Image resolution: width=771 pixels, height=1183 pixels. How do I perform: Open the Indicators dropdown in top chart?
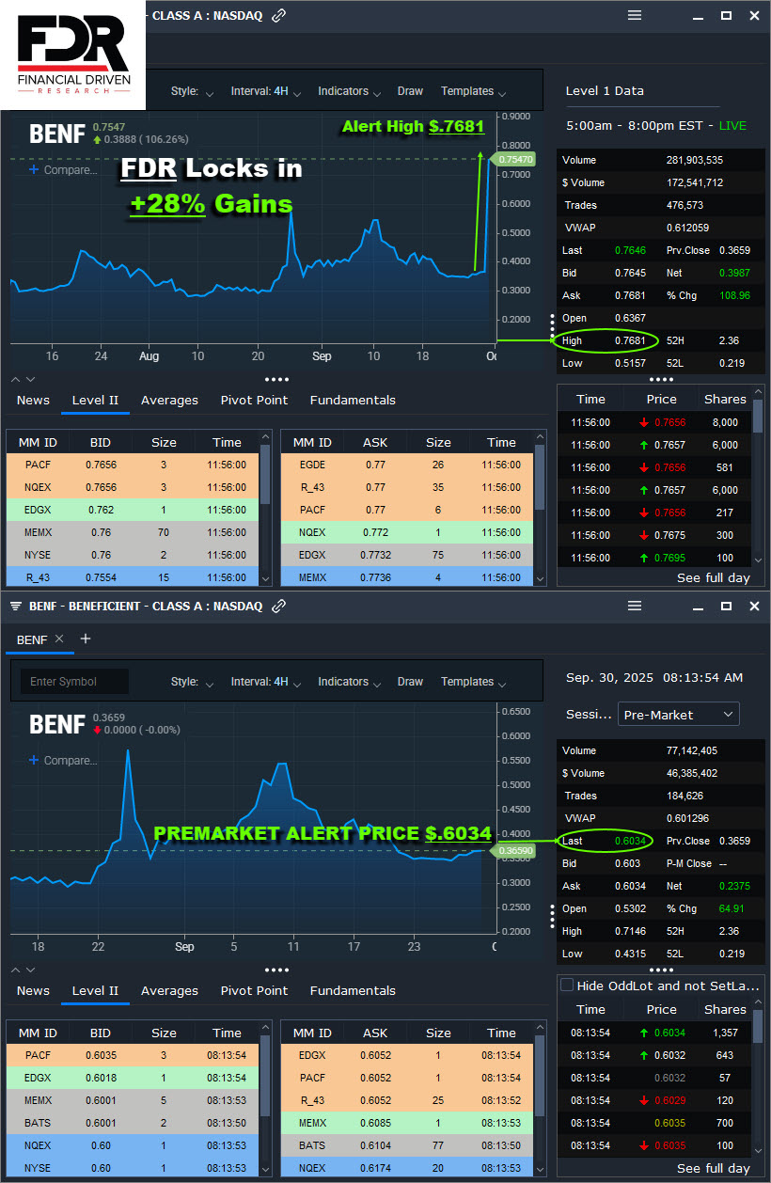pyautogui.click(x=349, y=91)
